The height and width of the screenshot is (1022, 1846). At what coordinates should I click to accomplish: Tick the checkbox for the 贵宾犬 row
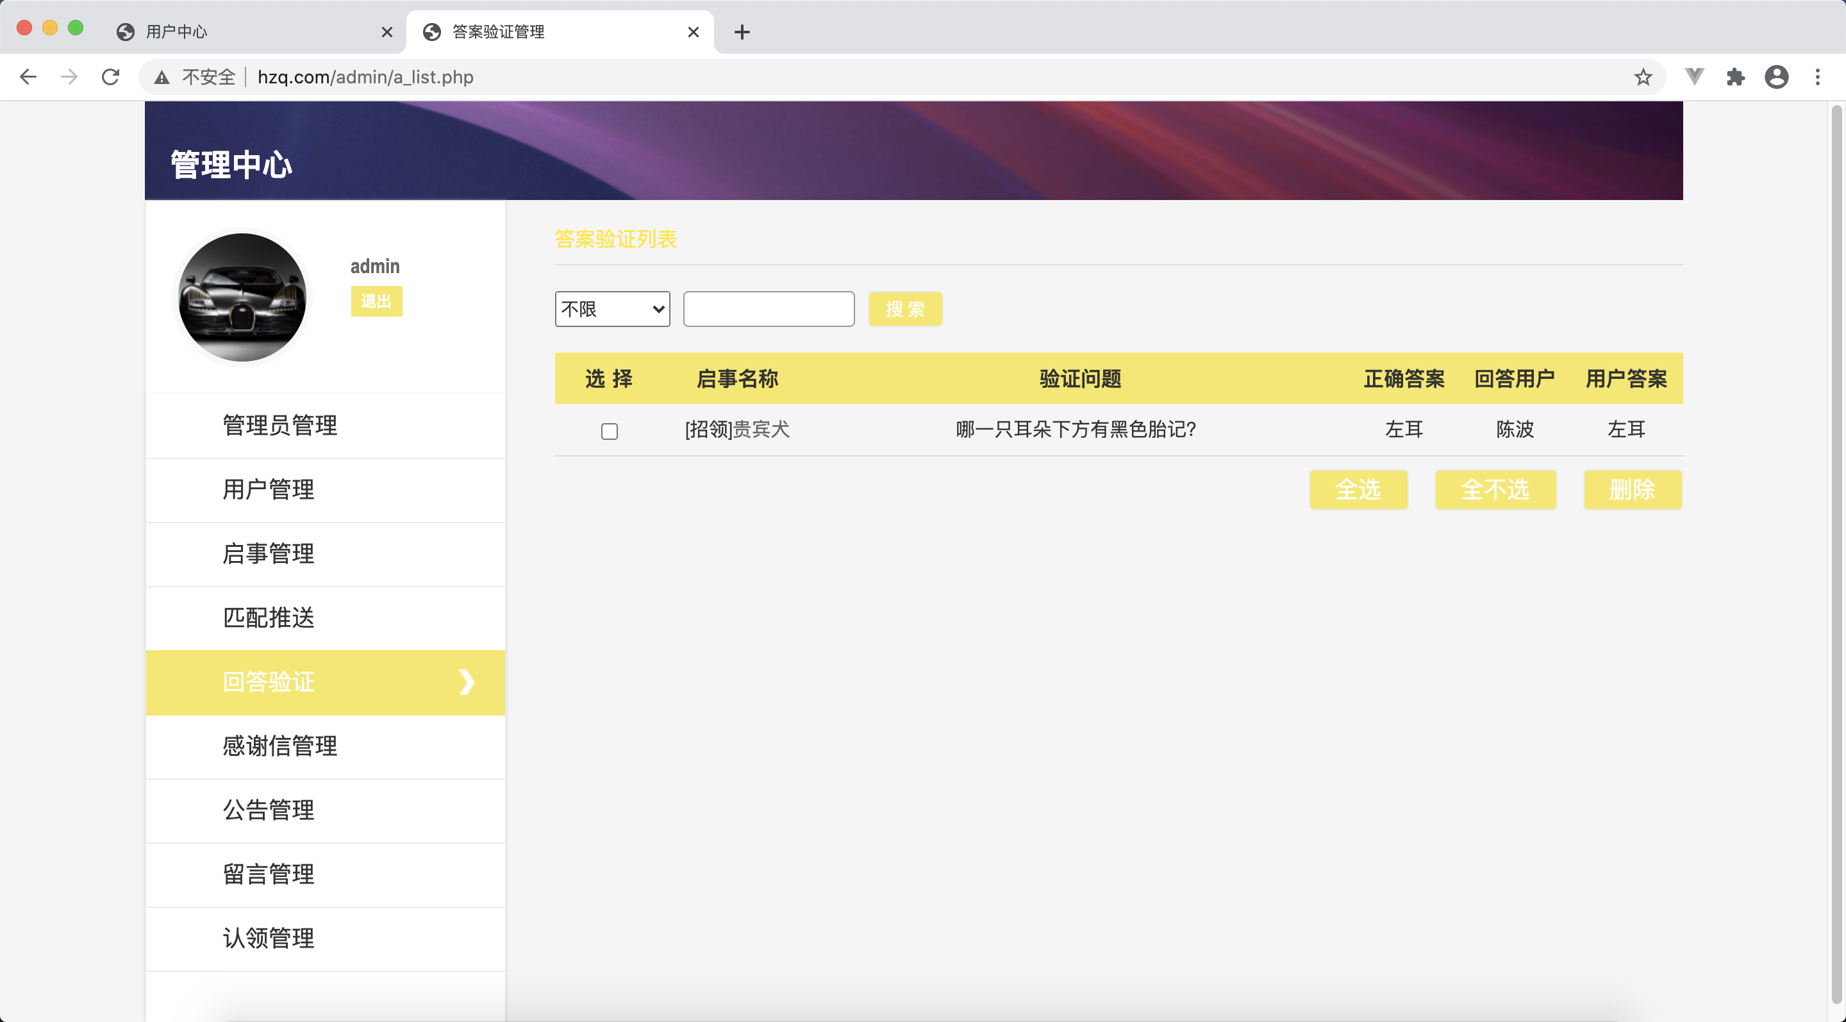[x=609, y=431]
